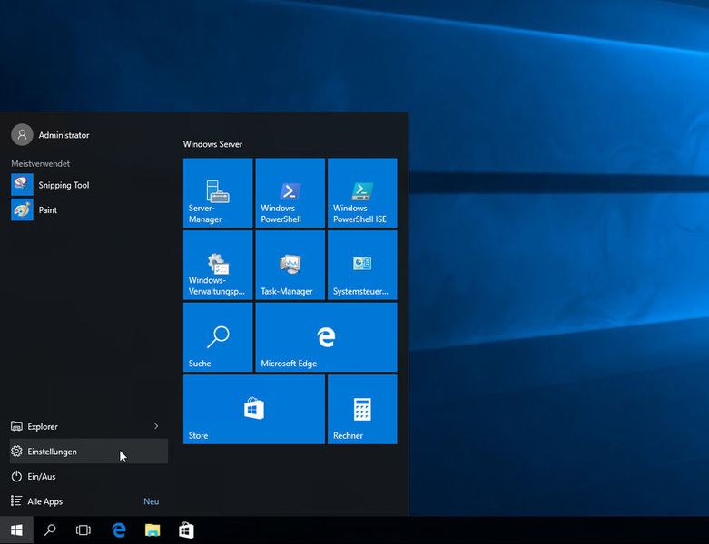Click the Windows Server group header
Image resolution: width=709 pixels, height=544 pixels.
click(x=212, y=144)
